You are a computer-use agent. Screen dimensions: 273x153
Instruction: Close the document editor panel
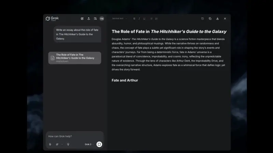[225, 19]
